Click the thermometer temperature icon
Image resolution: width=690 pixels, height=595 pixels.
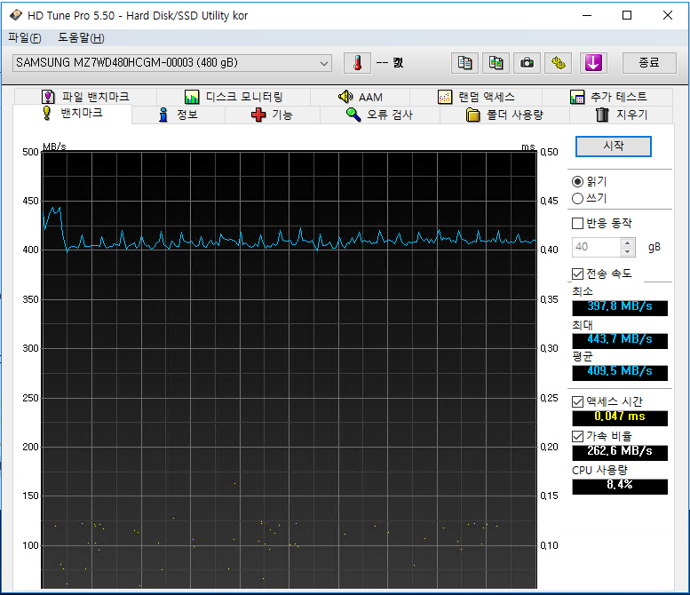click(x=357, y=63)
